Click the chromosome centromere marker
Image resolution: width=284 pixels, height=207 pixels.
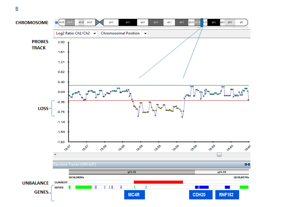99,22
